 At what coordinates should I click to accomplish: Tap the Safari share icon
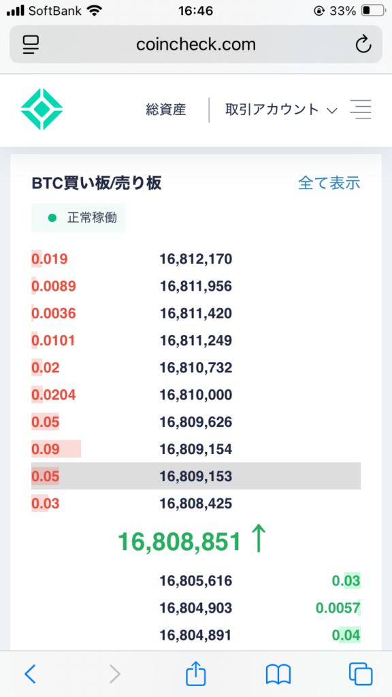(195, 673)
